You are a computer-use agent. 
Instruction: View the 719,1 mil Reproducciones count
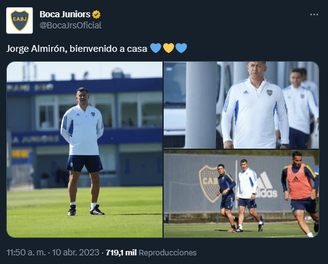pos(151,252)
